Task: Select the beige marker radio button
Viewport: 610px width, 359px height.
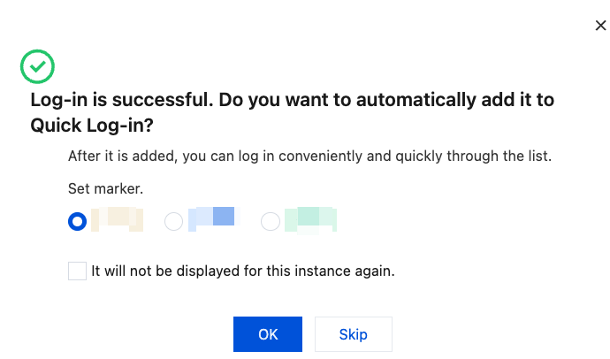Action: (78, 221)
